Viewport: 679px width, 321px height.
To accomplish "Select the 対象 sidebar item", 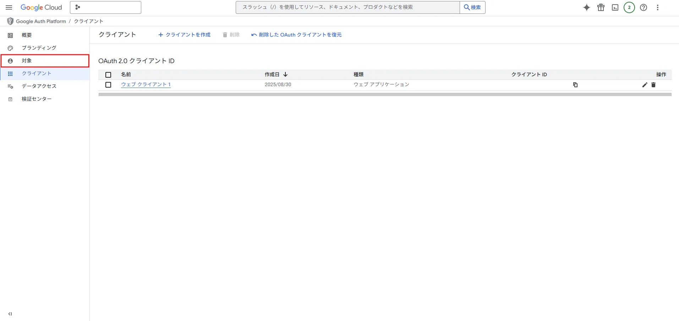I will pos(45,61).
